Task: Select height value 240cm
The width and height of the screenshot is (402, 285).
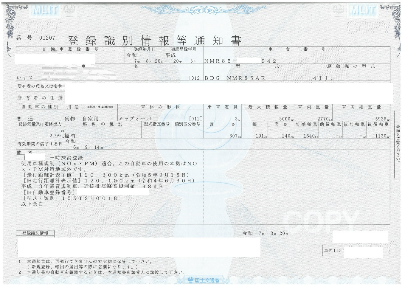Action: click(287, 136)
